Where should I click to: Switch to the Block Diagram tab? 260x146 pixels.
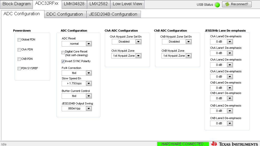pyautogui.click(x=16, y=4)
